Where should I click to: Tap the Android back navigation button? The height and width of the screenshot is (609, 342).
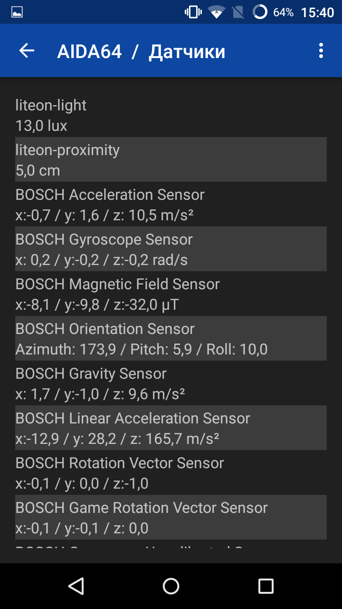(76, 586)
